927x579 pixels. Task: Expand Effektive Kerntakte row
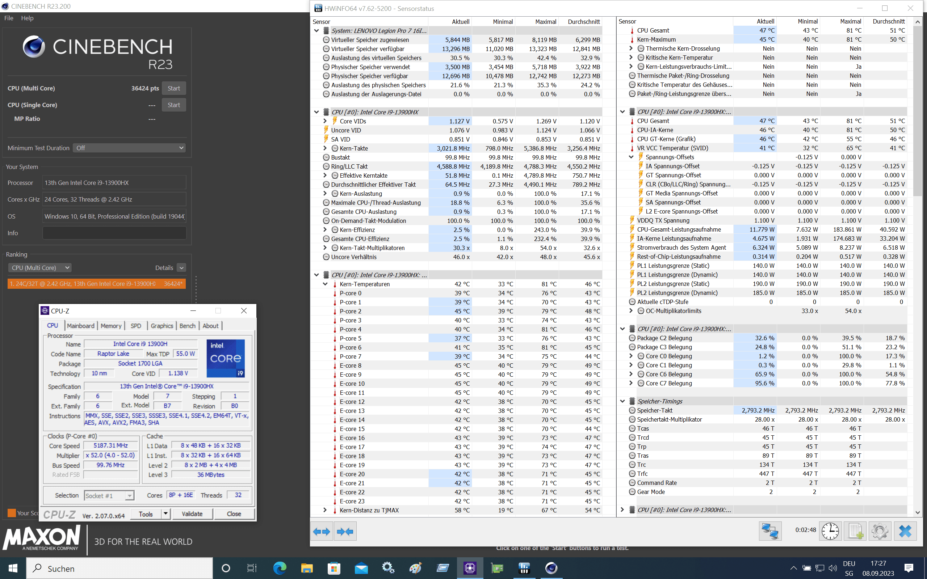pos(325,176)
